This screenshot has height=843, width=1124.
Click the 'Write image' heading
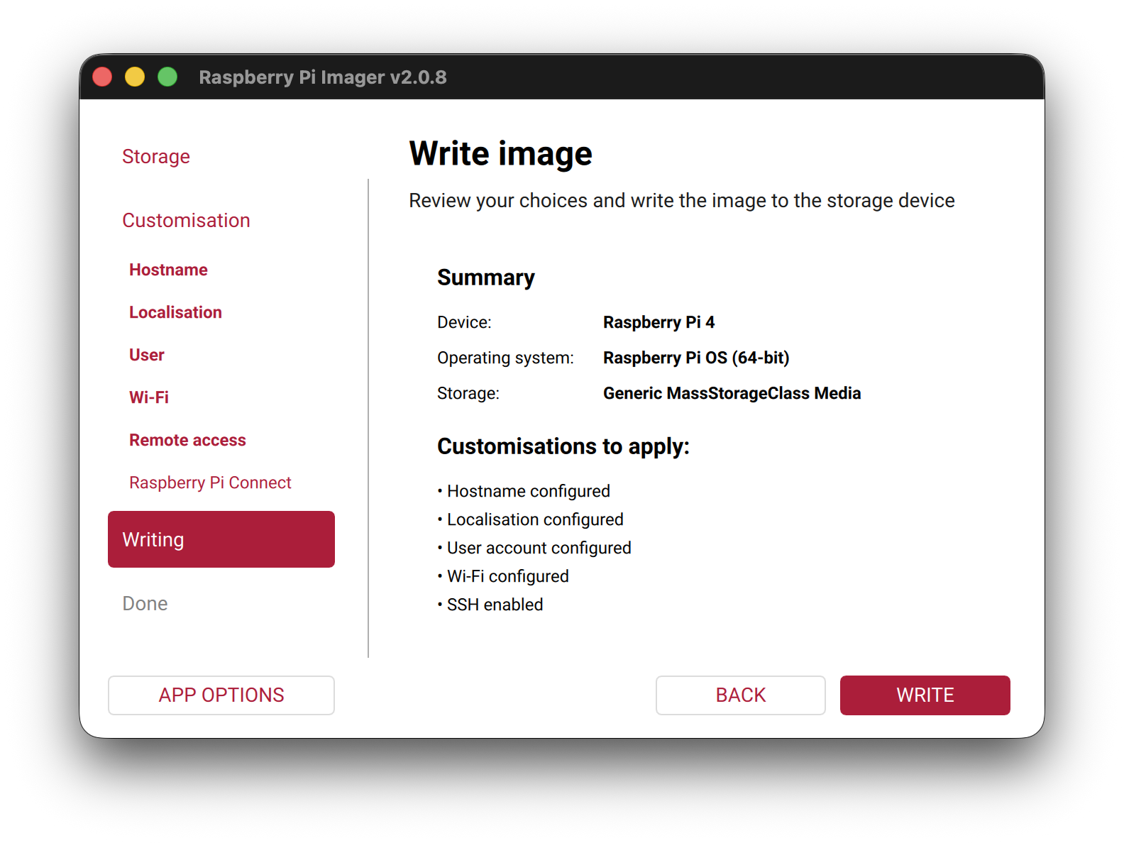(500, 153)
